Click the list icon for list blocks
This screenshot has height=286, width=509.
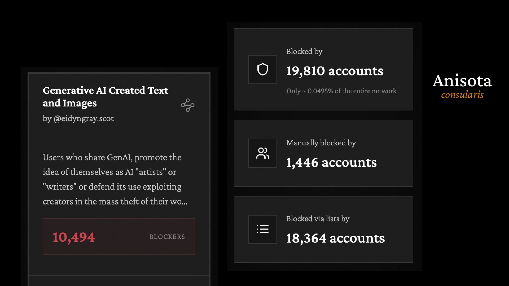[x=262, y=229]
